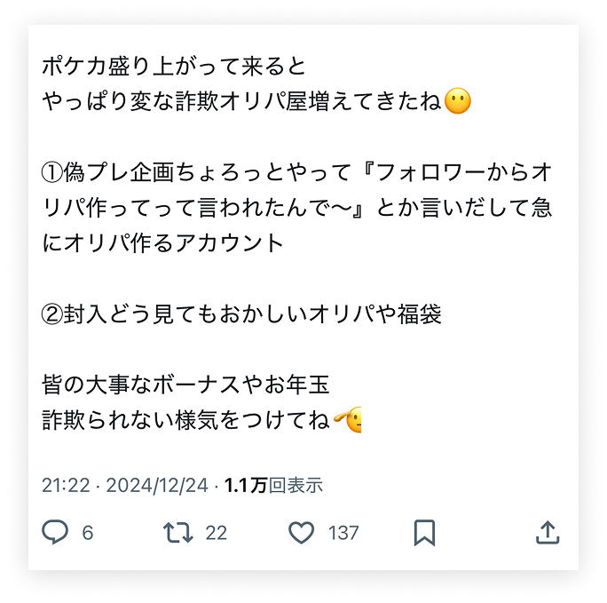Bookmark this tweet with the bookmark icon

click(425, 533)
